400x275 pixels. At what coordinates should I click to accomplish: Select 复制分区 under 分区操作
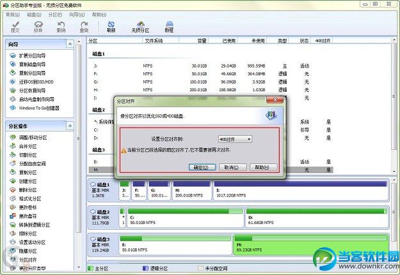pyautogui.click(x=23, y=172)
